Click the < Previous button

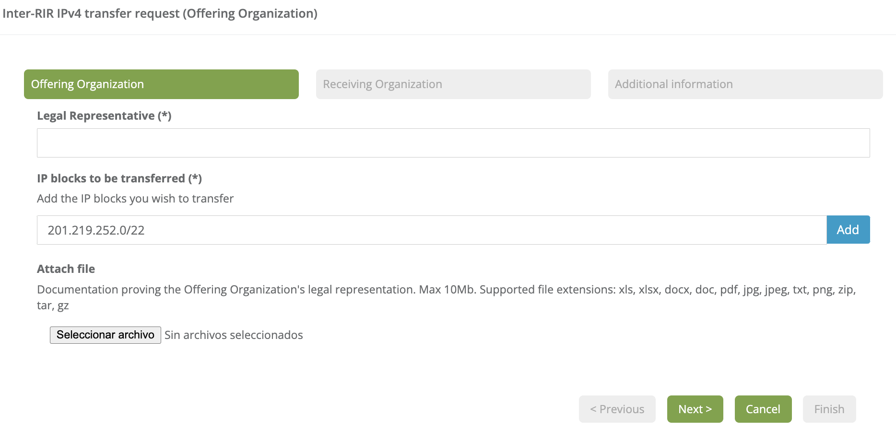(617, 409)
